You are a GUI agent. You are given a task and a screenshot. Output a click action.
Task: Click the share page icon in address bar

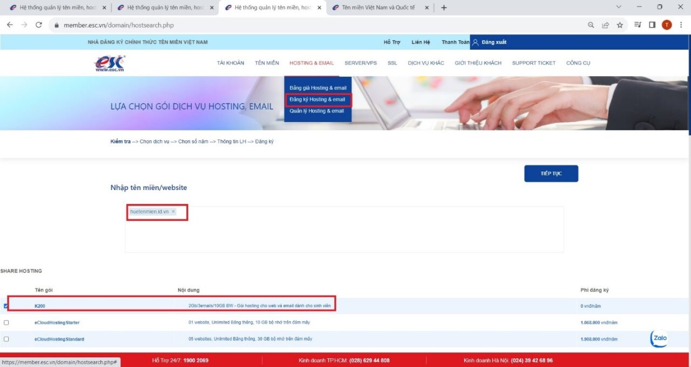[606, 25]
